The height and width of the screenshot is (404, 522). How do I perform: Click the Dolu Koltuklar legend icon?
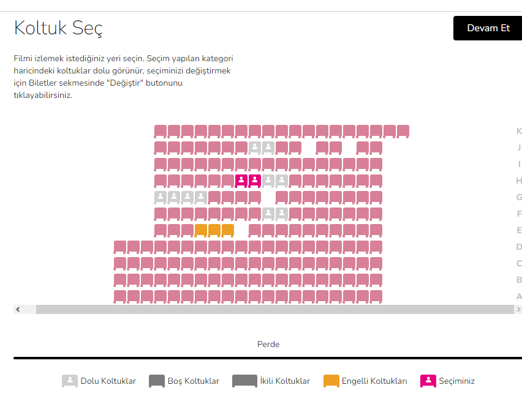[70, 381]
